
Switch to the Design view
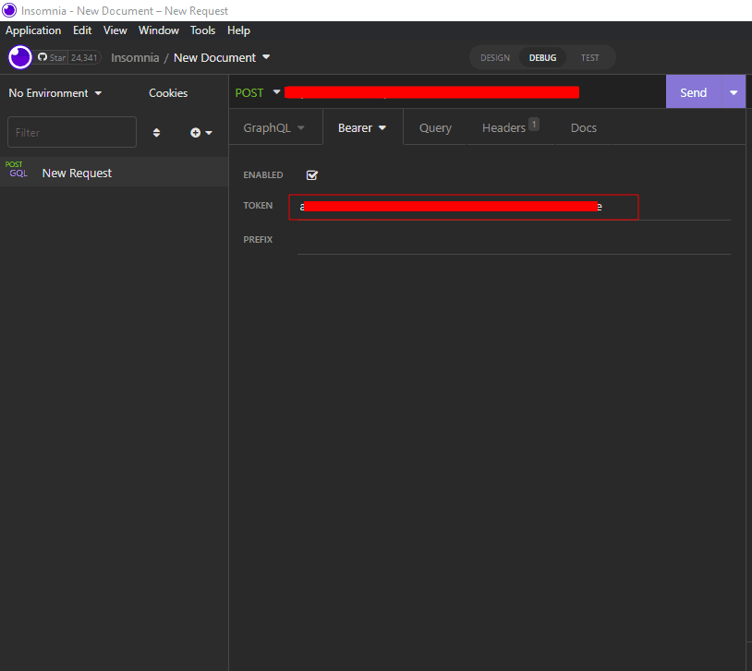coord(494,58)
